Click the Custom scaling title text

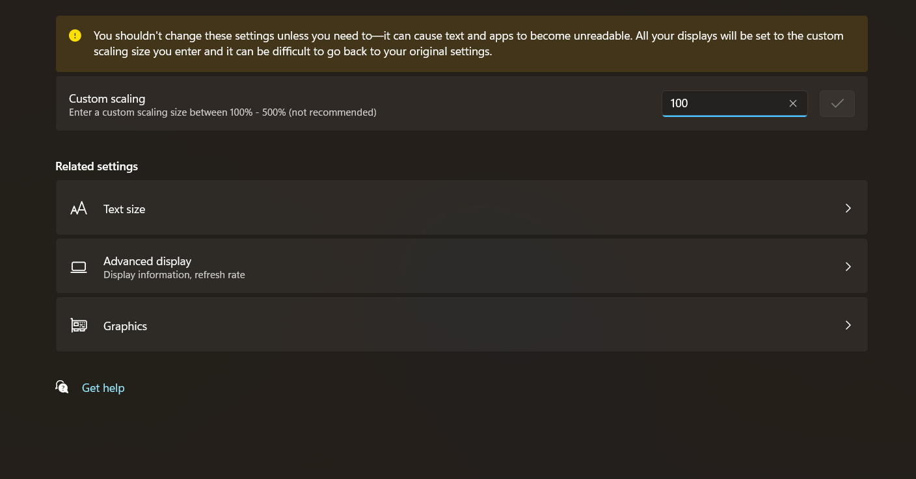[107, 99]
